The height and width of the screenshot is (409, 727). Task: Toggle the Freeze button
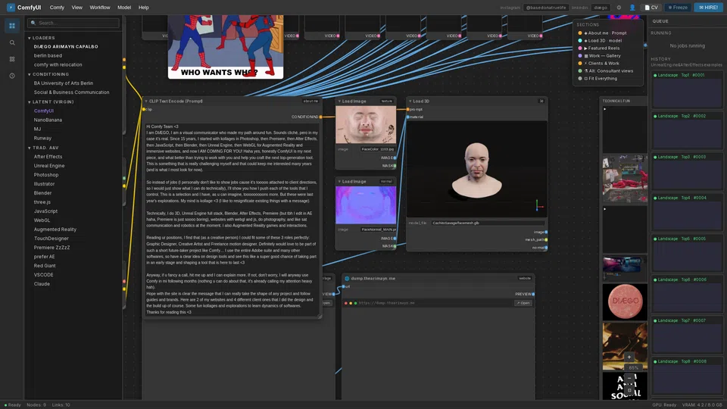point(678,8)
